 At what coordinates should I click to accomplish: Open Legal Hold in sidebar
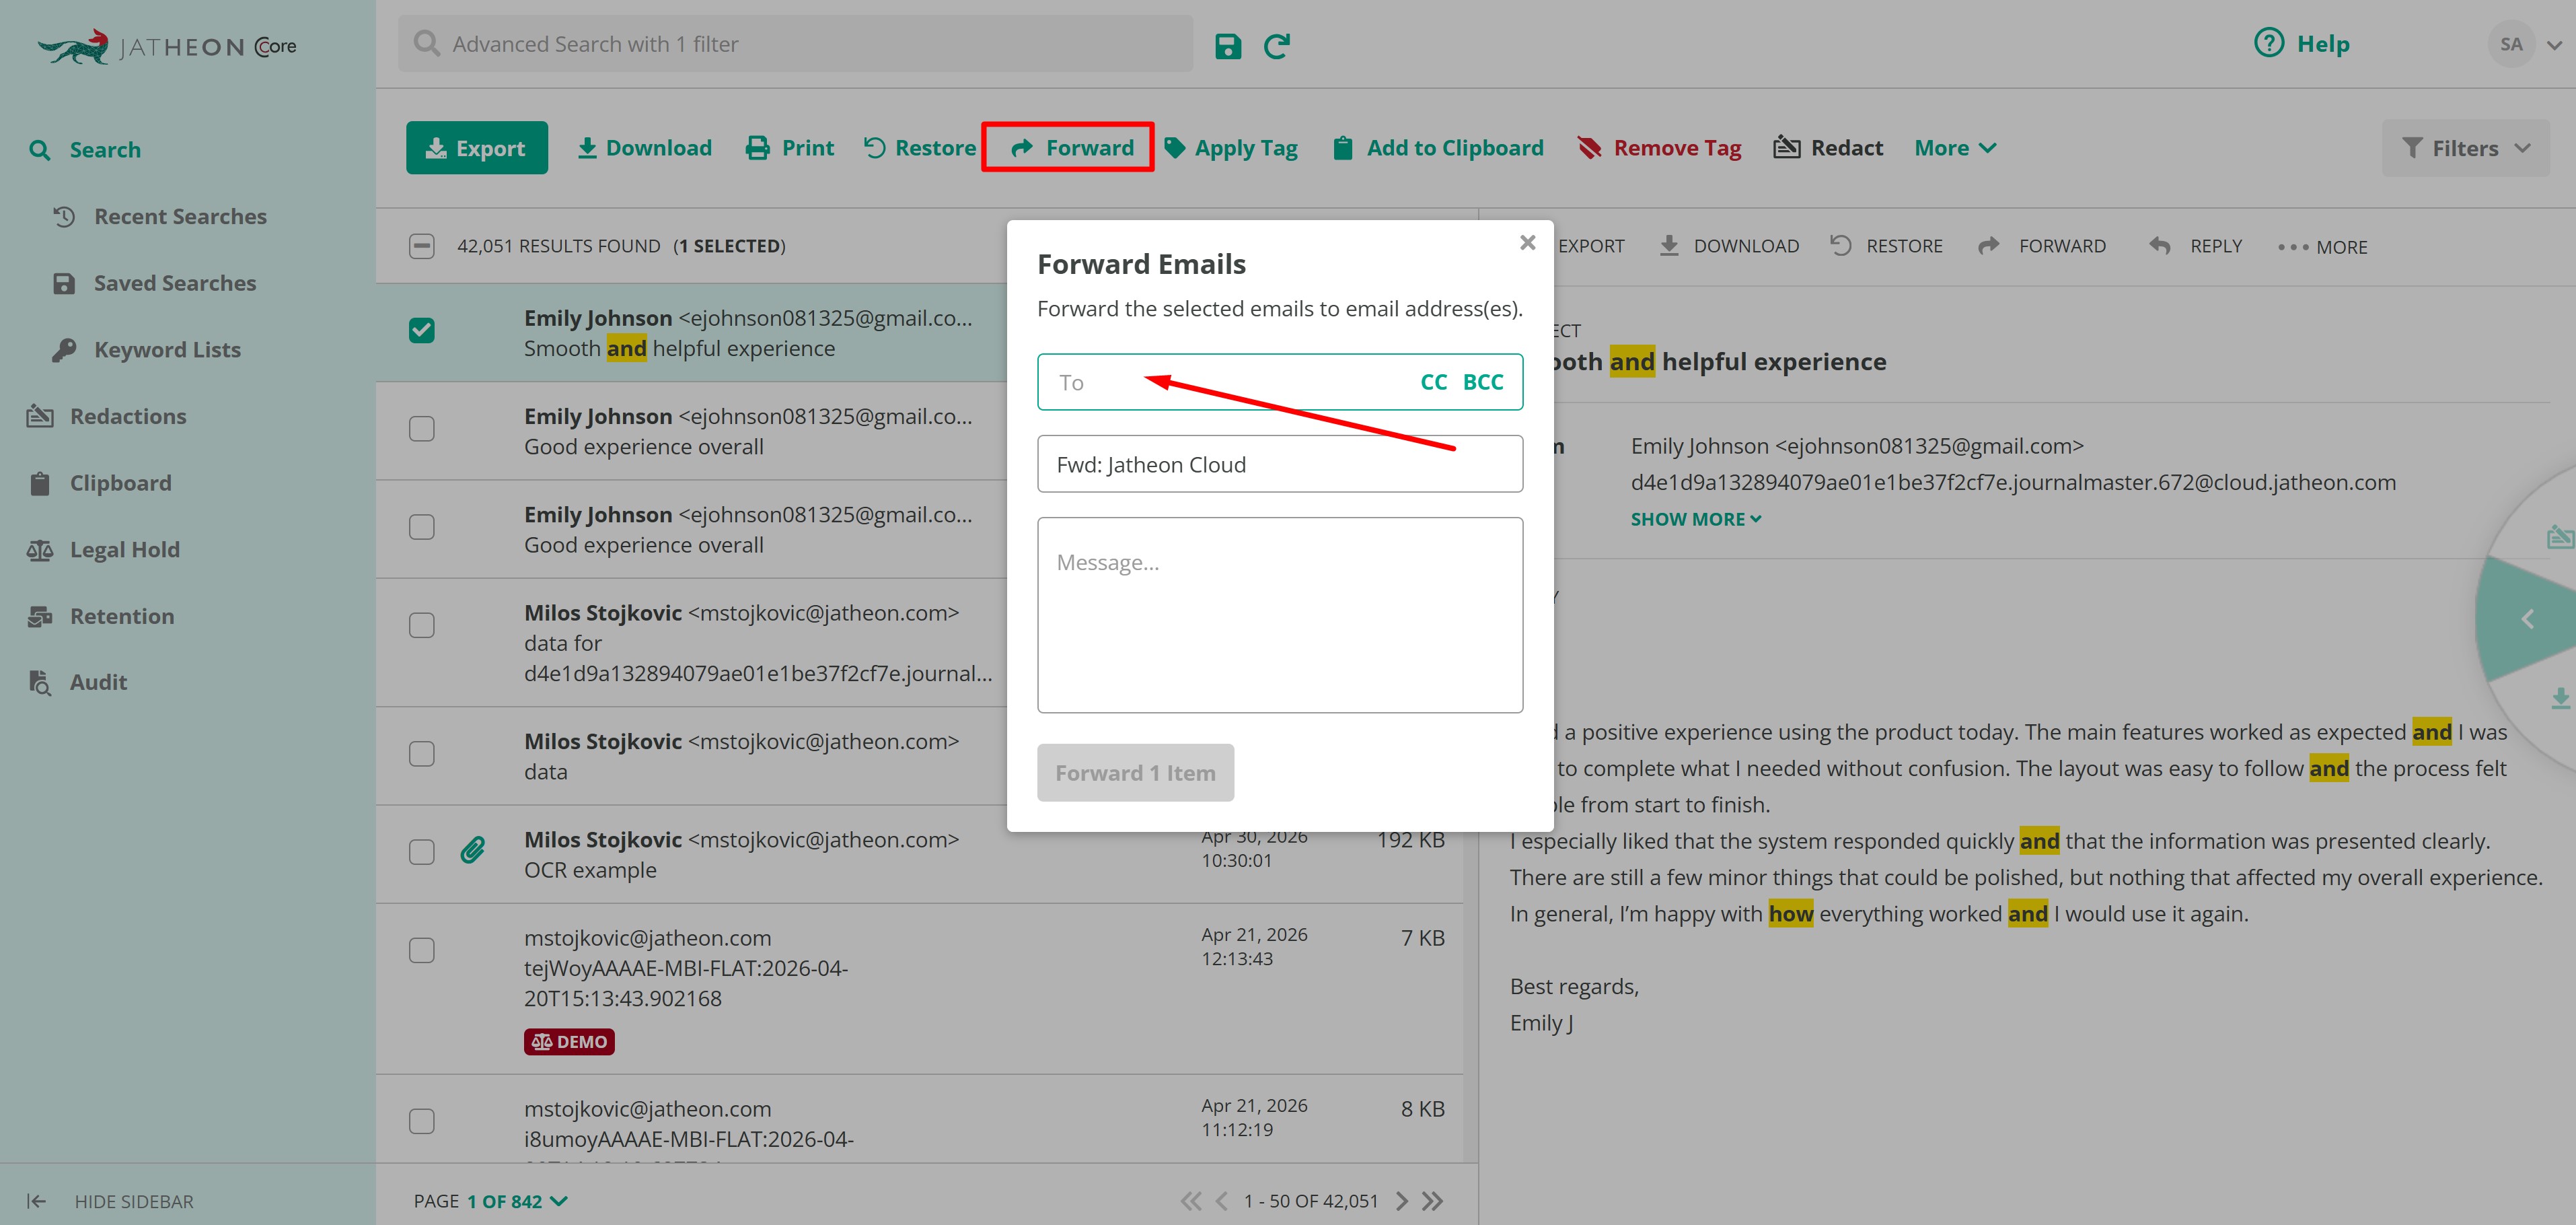104,549
